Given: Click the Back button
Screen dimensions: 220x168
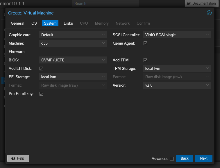Looking at the screenshot, I should click(x=185, y=158).
